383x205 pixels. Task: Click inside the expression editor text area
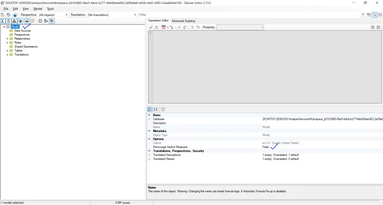[x=267, y=67]
